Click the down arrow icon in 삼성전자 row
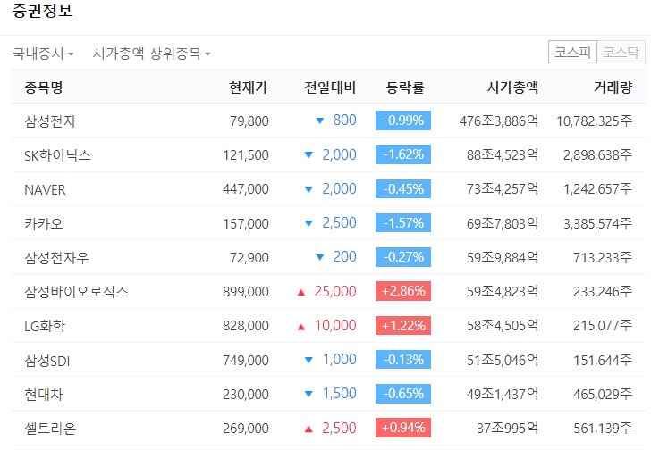651x450 pixels. 320,121
